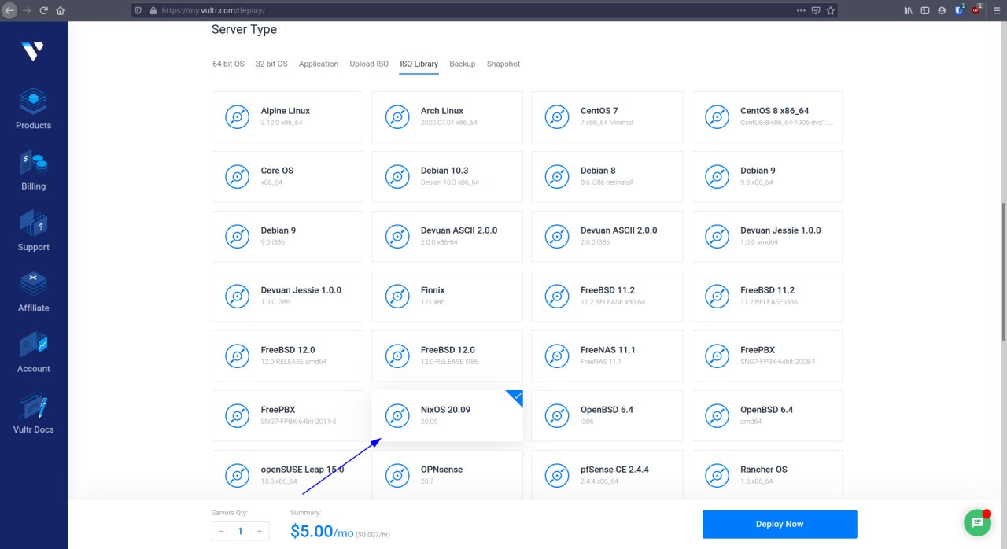The width and height of the screenshot is (1007, 549).
Task: Click the Deploy Now button
Action: coord(780,524)
